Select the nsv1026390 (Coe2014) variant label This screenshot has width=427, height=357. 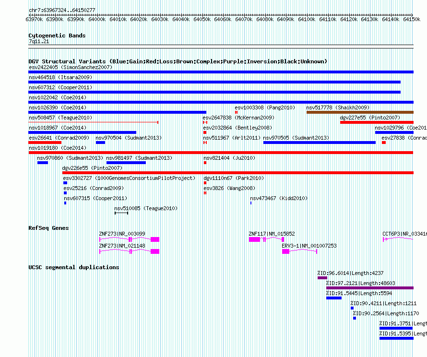coord(58,107)
